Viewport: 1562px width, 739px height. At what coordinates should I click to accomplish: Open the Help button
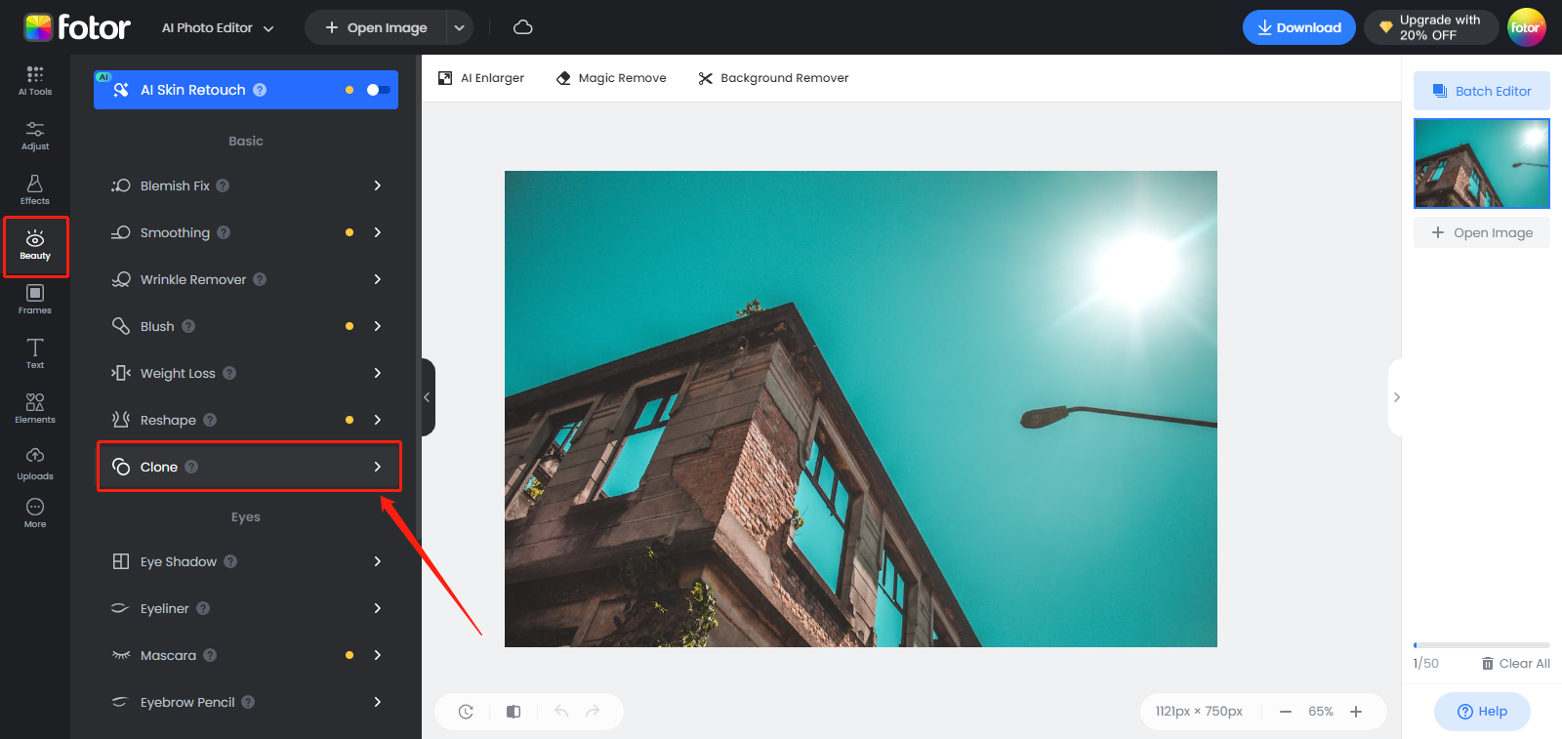coord(1482,712)
